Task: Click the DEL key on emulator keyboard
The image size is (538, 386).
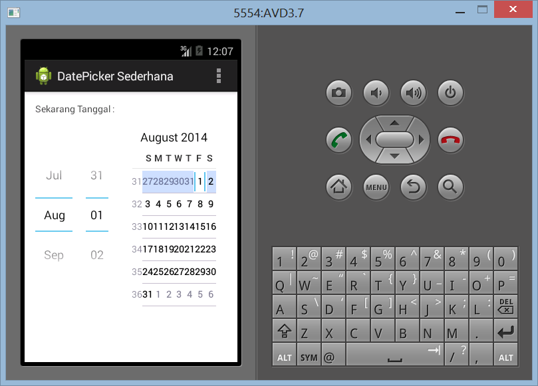Action: [506, 306]
